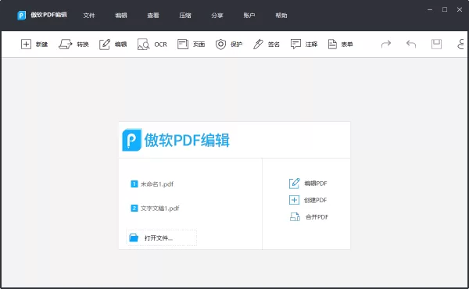The image size is (469, 289).
Task: Click the redo arrow icon
Action: coord(386,45)
